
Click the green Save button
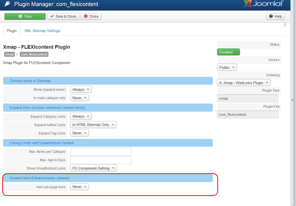coord(25,16)
